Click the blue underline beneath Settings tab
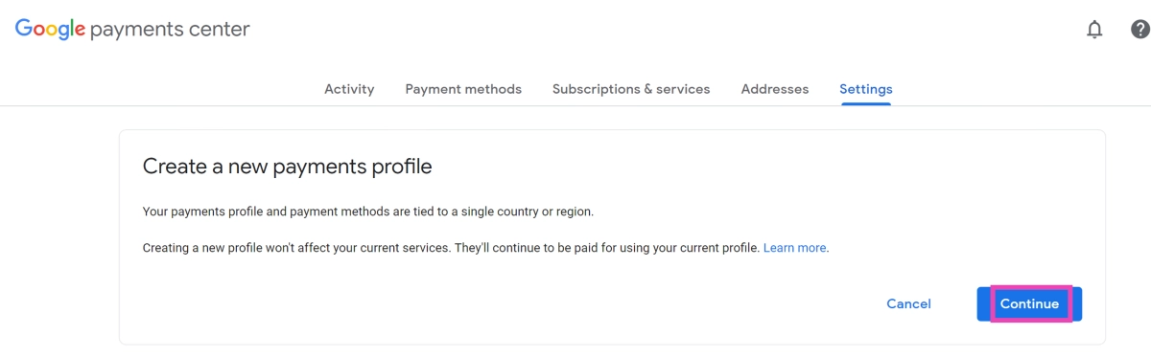The height and width of the screenshot is (357, 1151). click(866, 103)
